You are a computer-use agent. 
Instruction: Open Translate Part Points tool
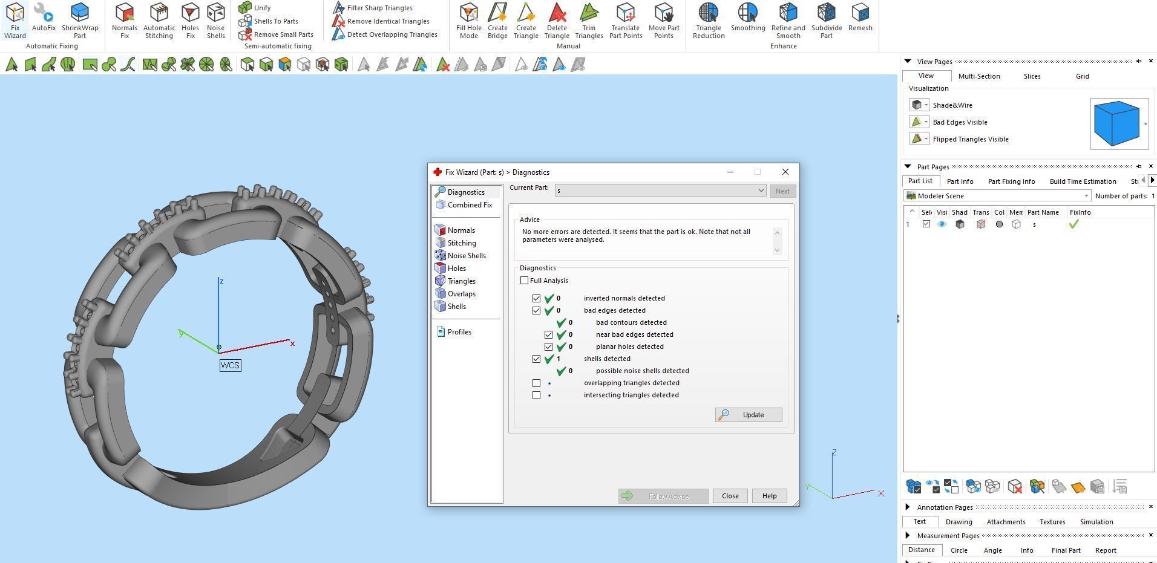pos(626,21)
